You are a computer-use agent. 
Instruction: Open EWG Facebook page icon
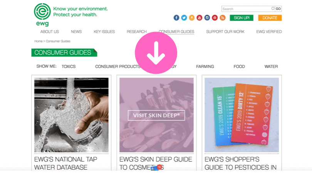click(x=176, y=18)
